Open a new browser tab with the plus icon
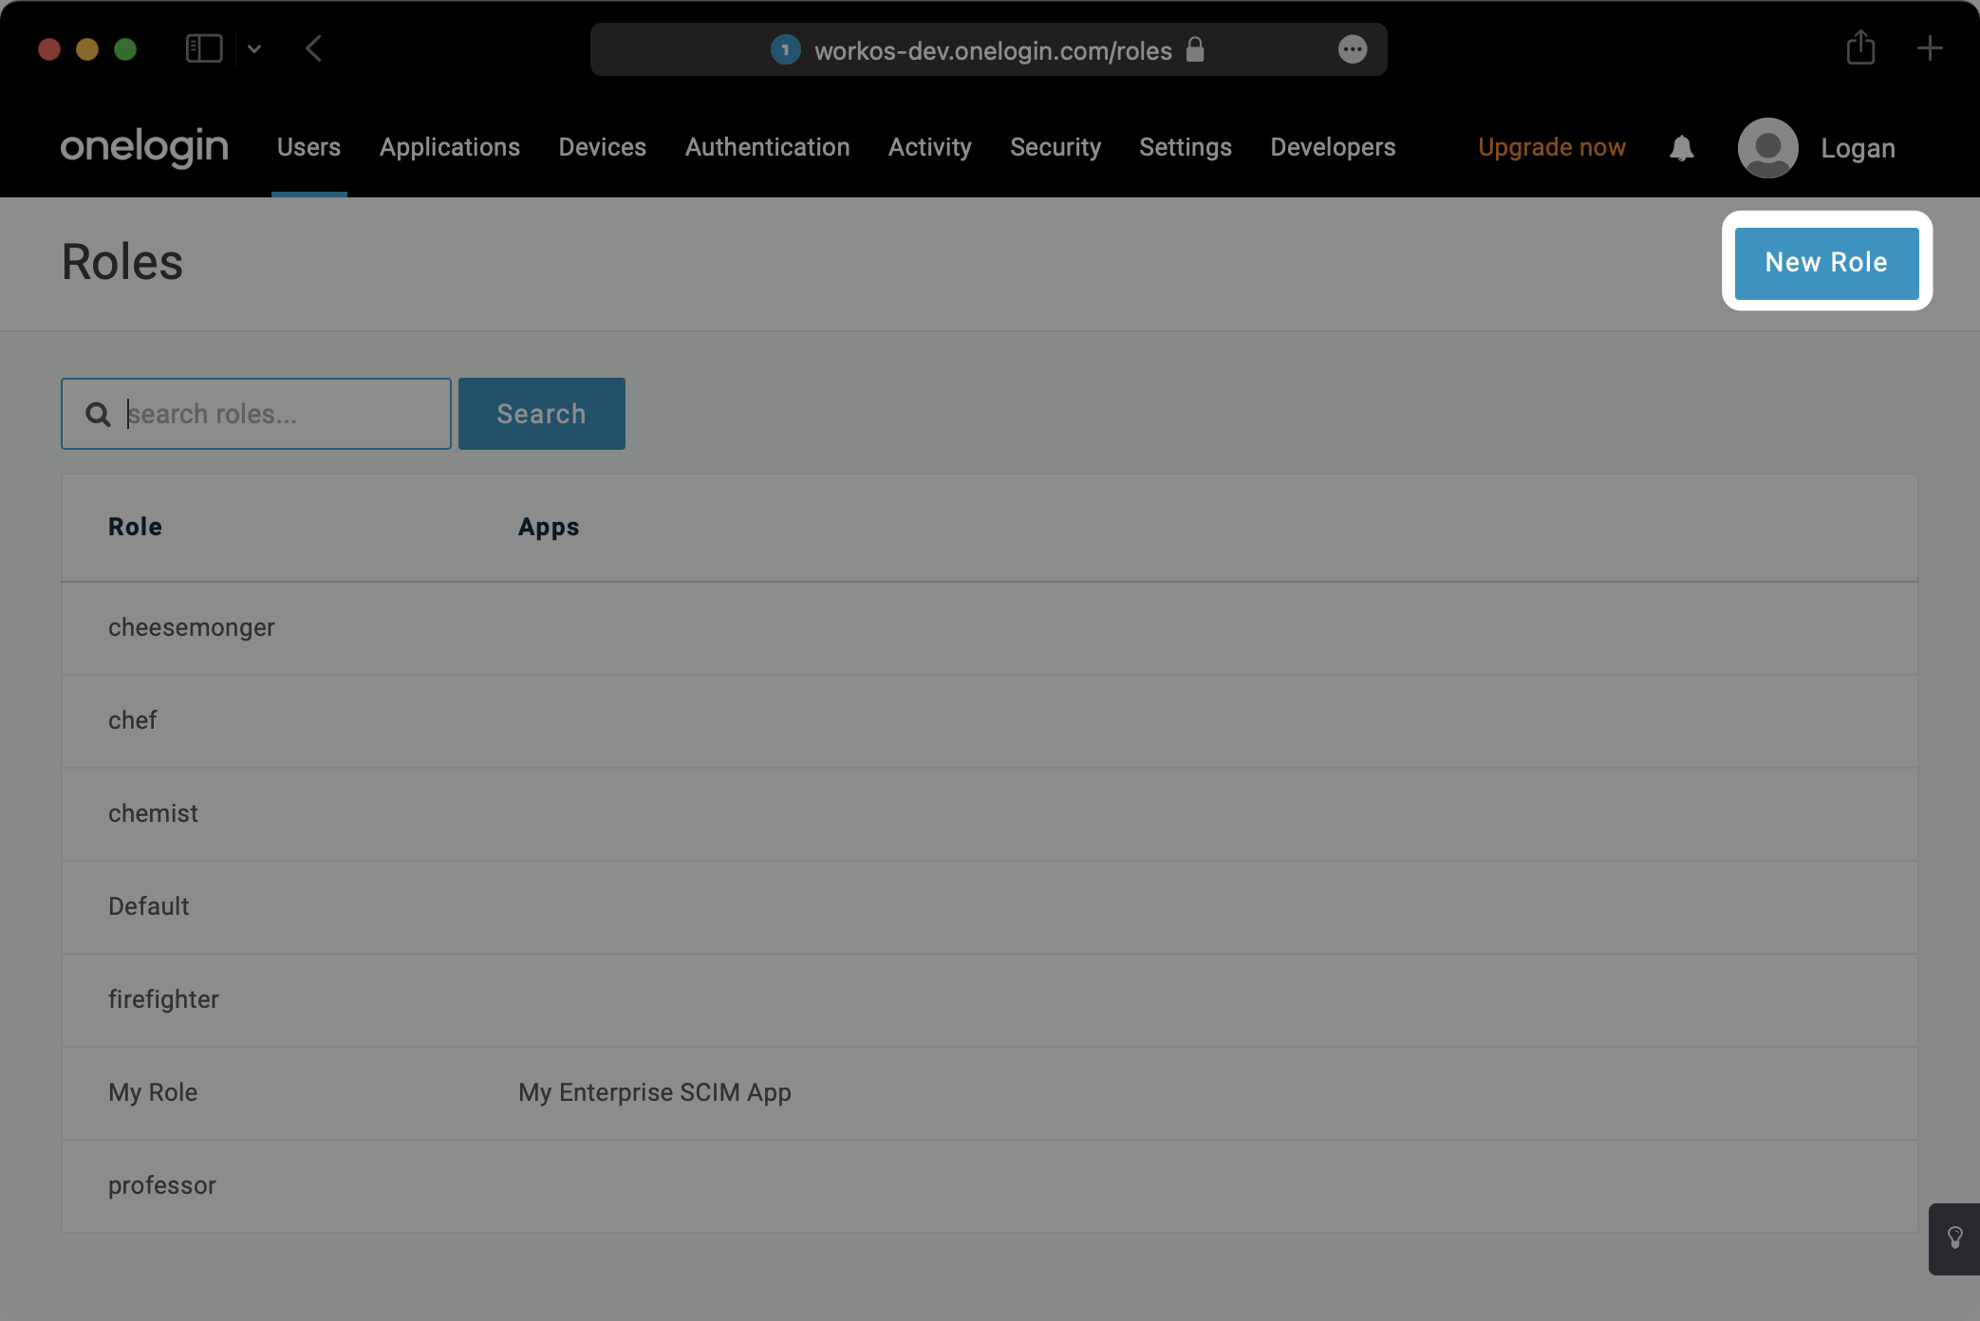This screenshot has width=1980, height=1321. [1931, 48]
